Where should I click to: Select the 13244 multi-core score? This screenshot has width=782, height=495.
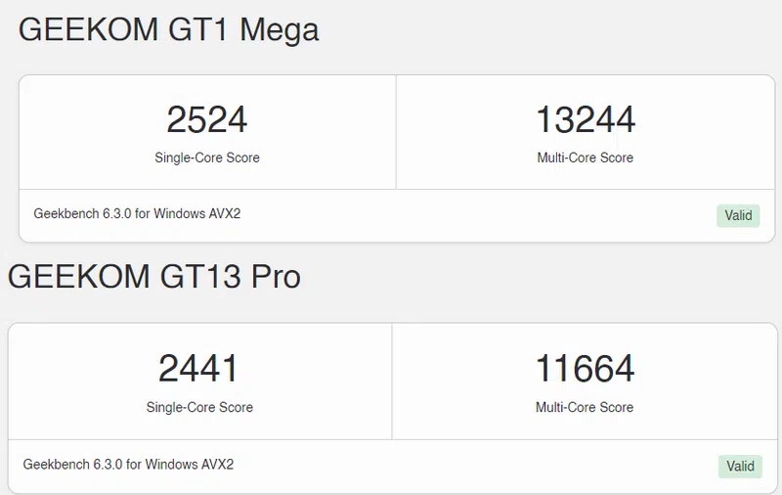[586, 119]
